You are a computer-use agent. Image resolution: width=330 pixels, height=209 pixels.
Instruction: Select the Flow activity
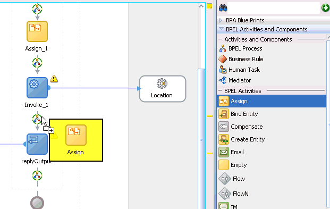(x=232, y=179)
